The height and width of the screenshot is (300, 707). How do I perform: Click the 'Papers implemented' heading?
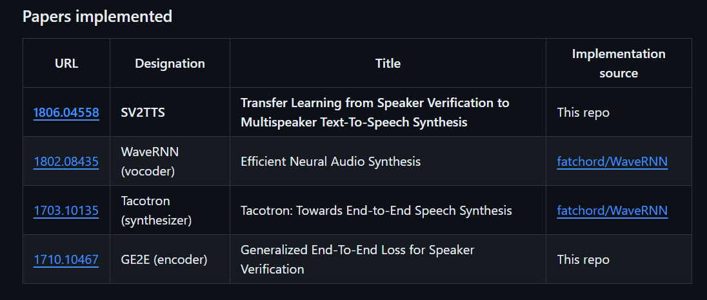pyautogui.click(x=97, y=16)
